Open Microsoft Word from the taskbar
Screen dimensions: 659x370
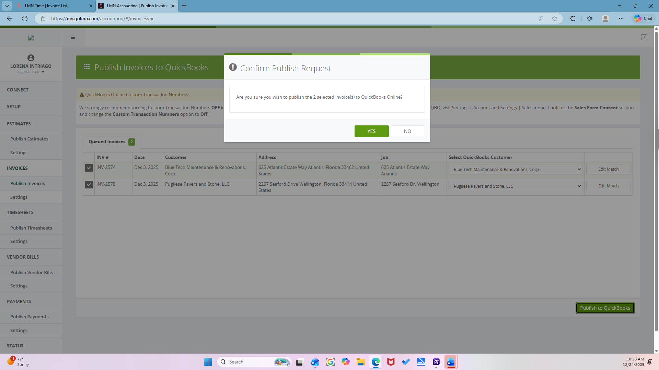click(451, 362)
